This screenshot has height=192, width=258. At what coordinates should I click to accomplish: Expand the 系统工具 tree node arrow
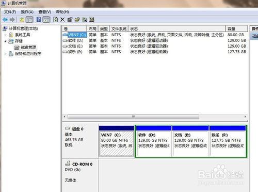6,35
